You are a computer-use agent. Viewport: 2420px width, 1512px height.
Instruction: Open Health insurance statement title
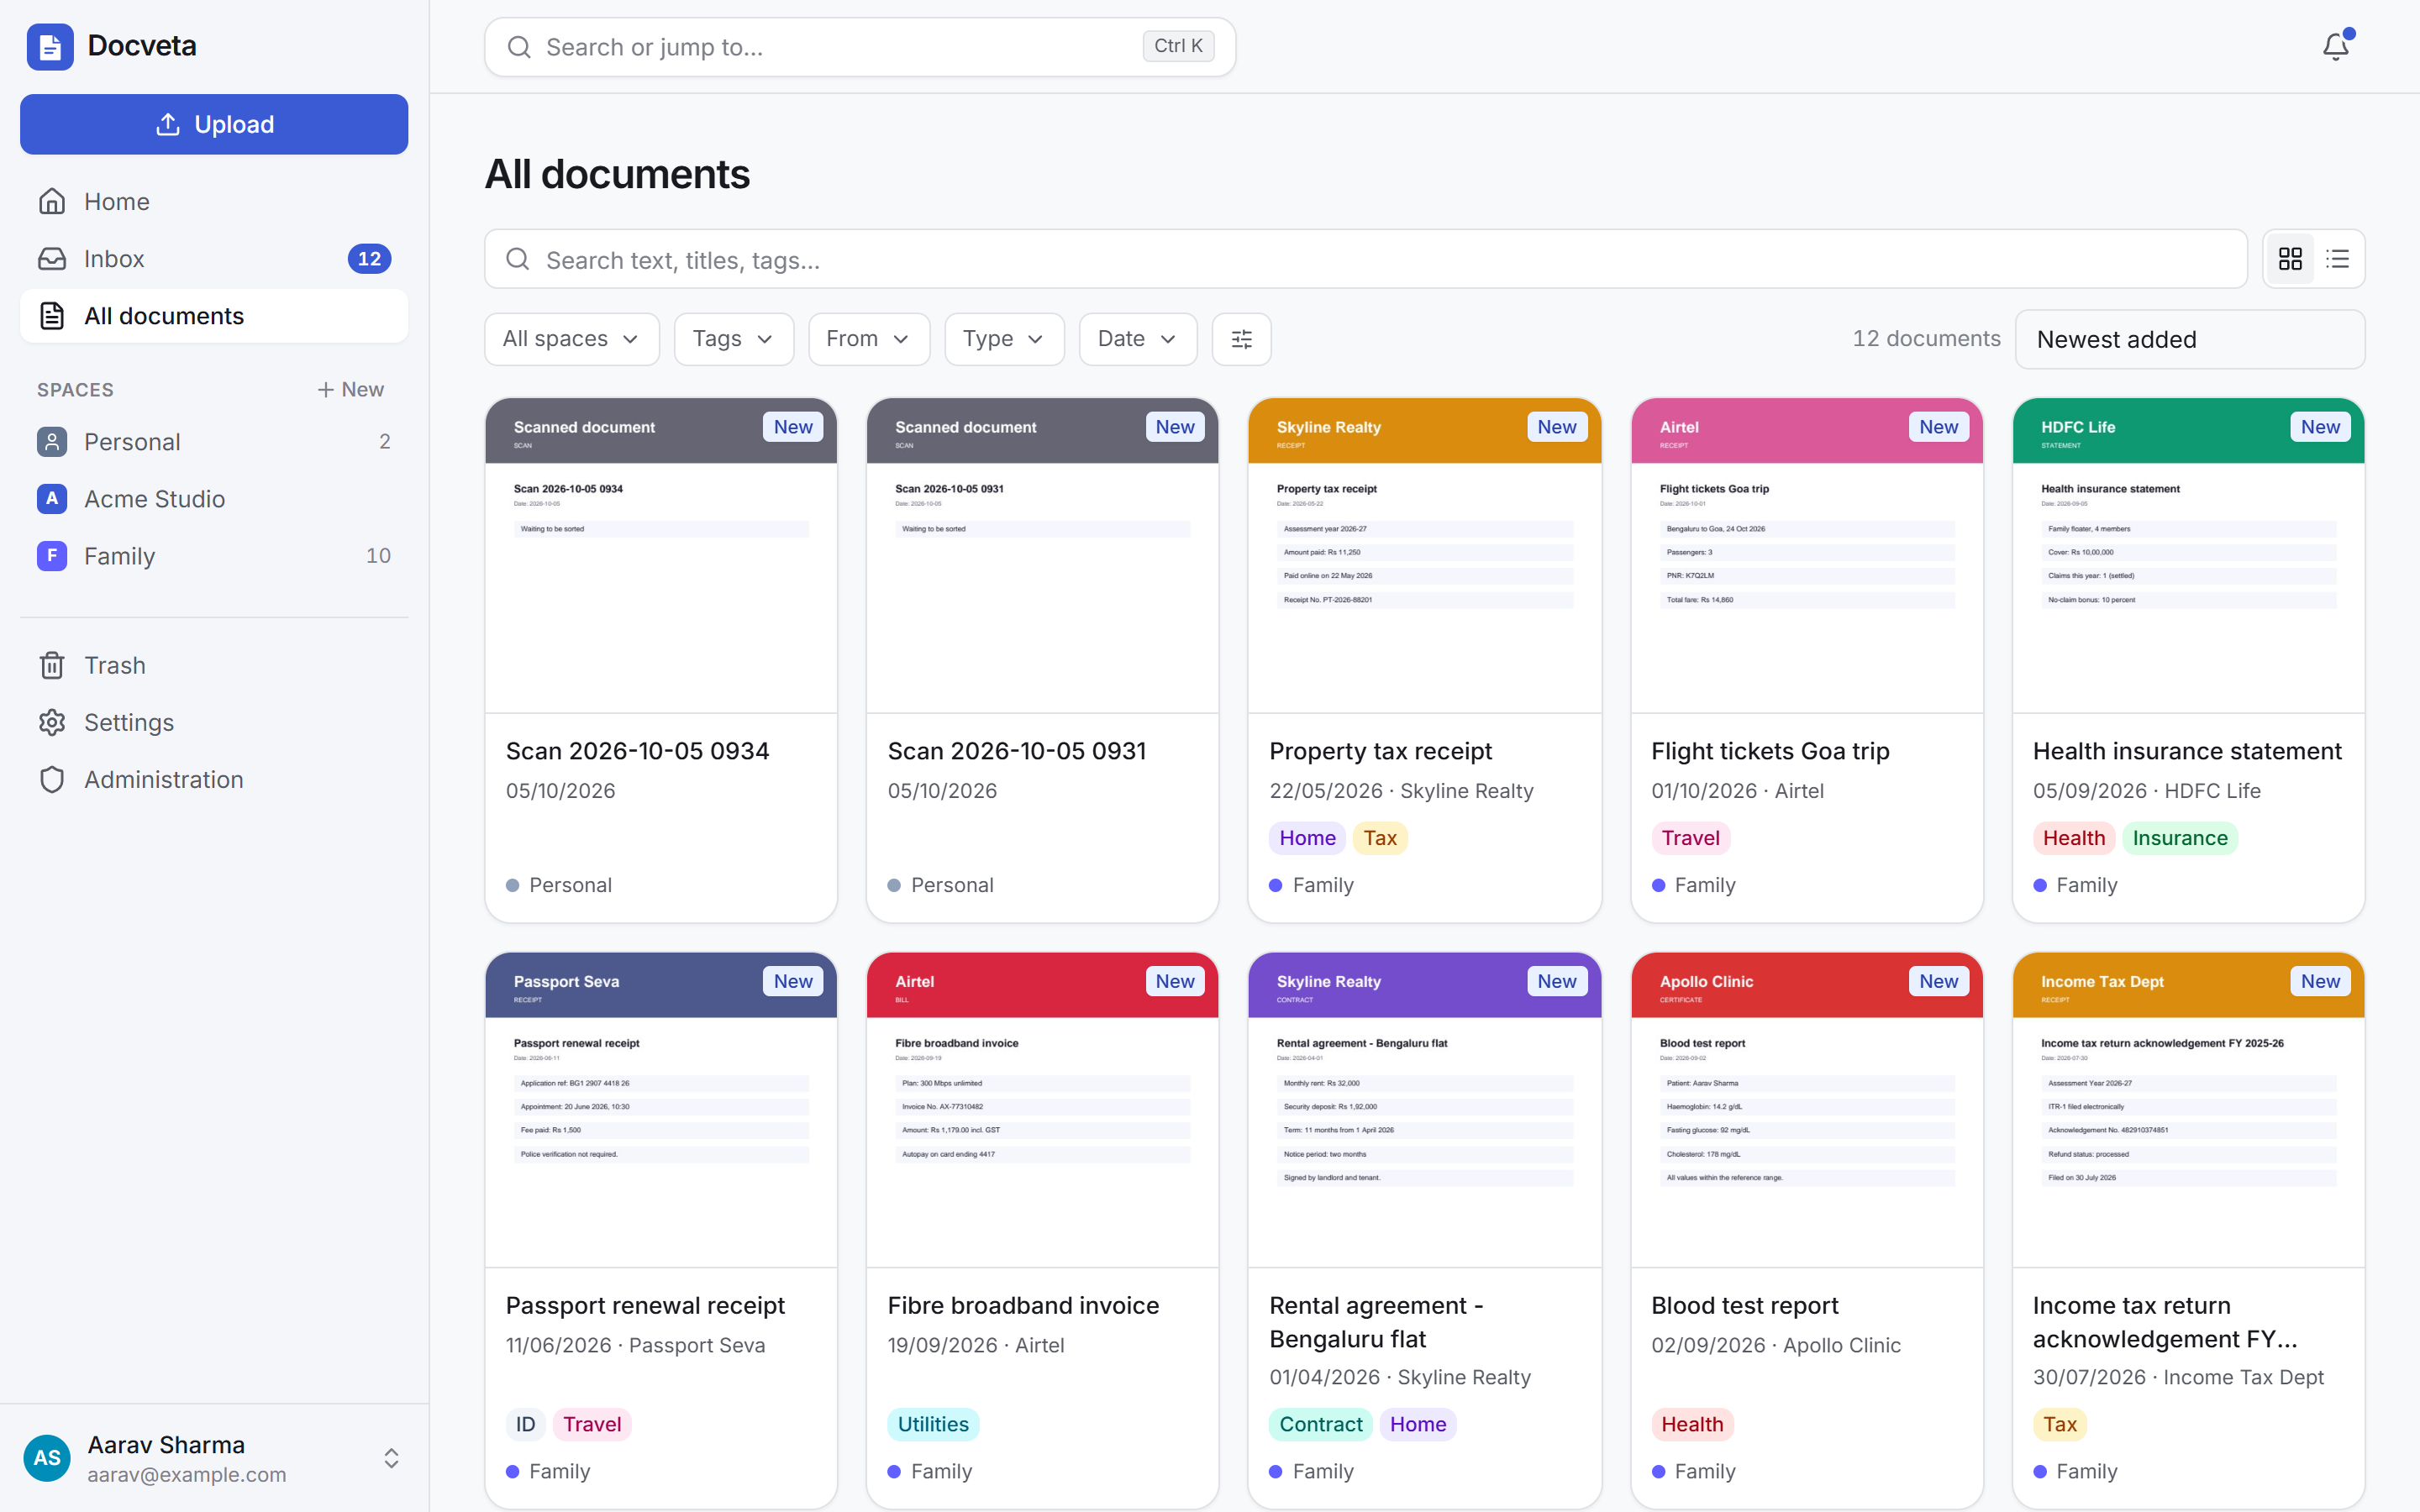pyautogui.click(x=2187, y=751)
